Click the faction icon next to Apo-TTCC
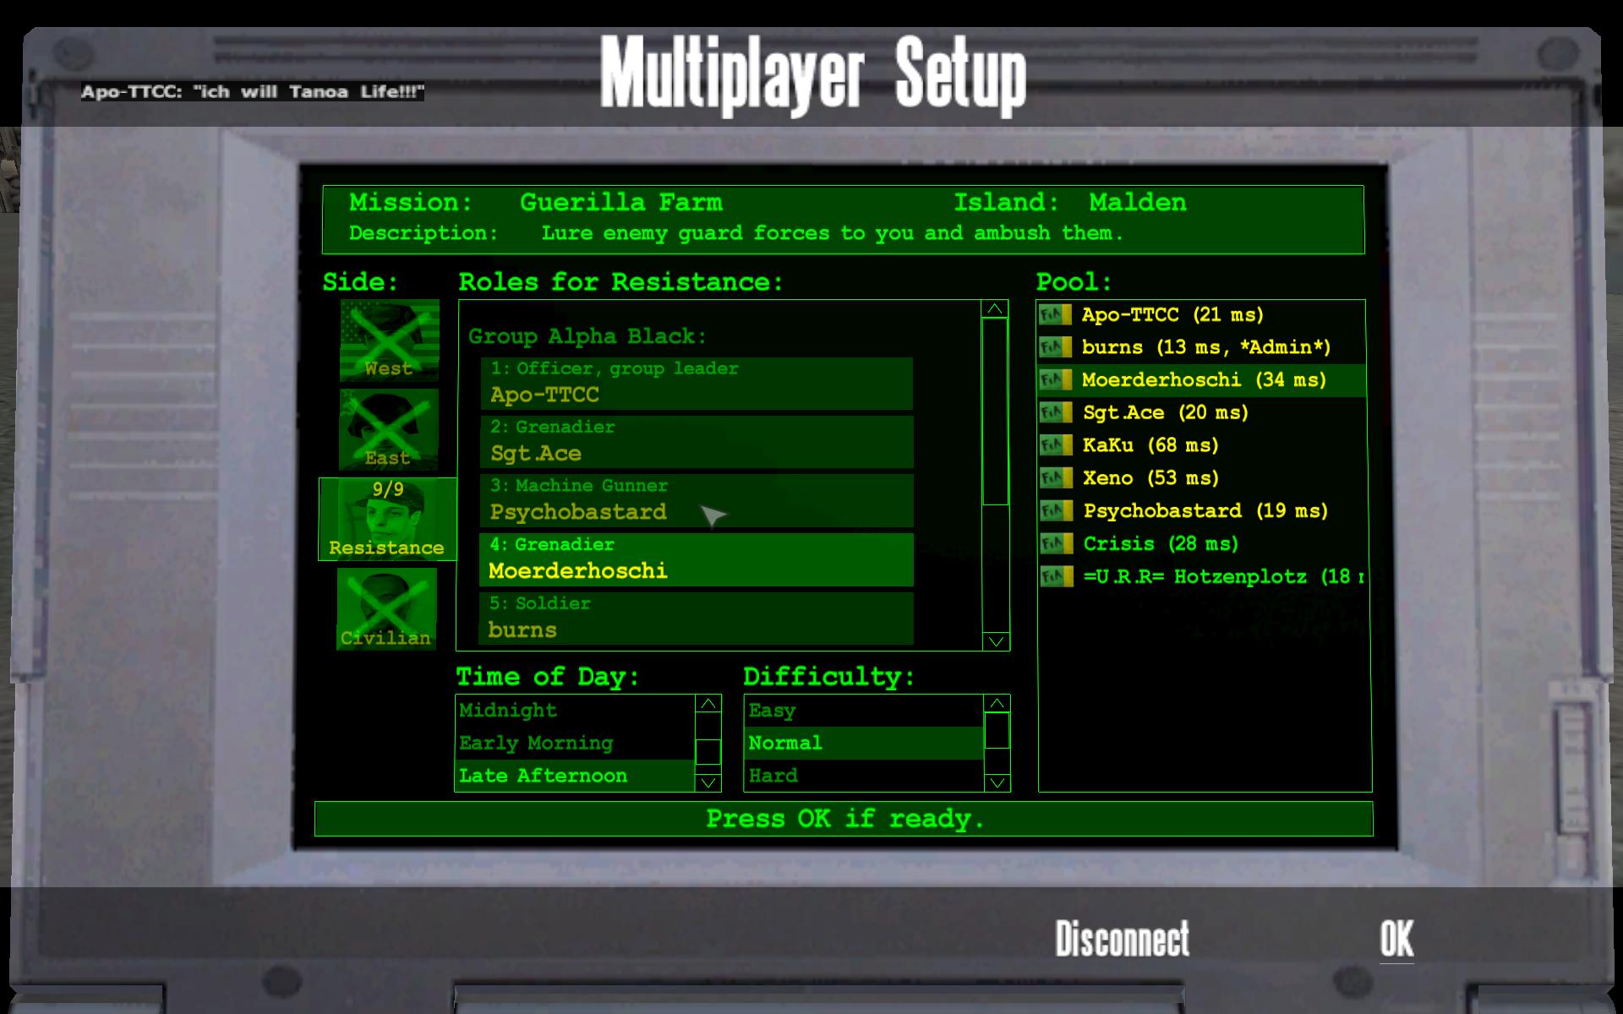Screen dimensions: 1623x1014 click(x=1054, y=315)
